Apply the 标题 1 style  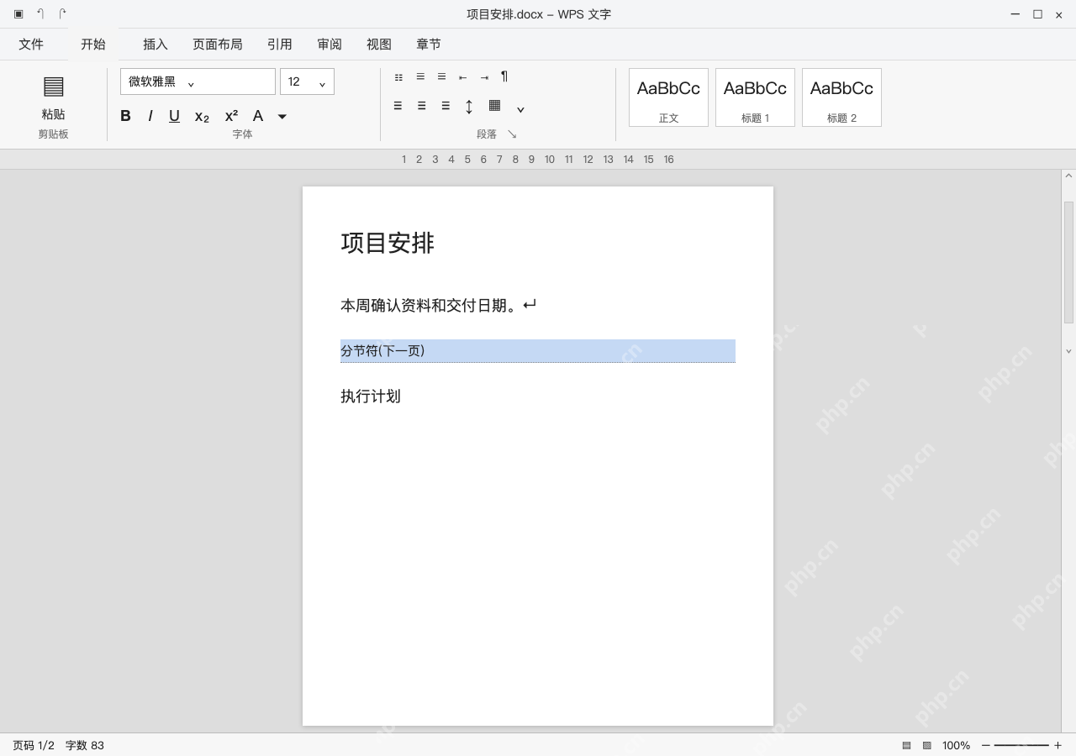pos(755,97)
